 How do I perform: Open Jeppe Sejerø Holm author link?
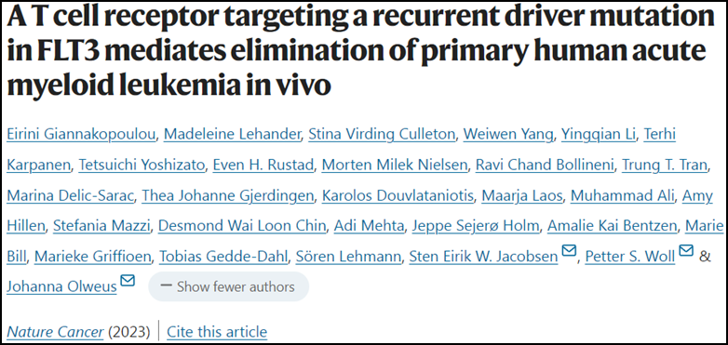click(477, 226)
